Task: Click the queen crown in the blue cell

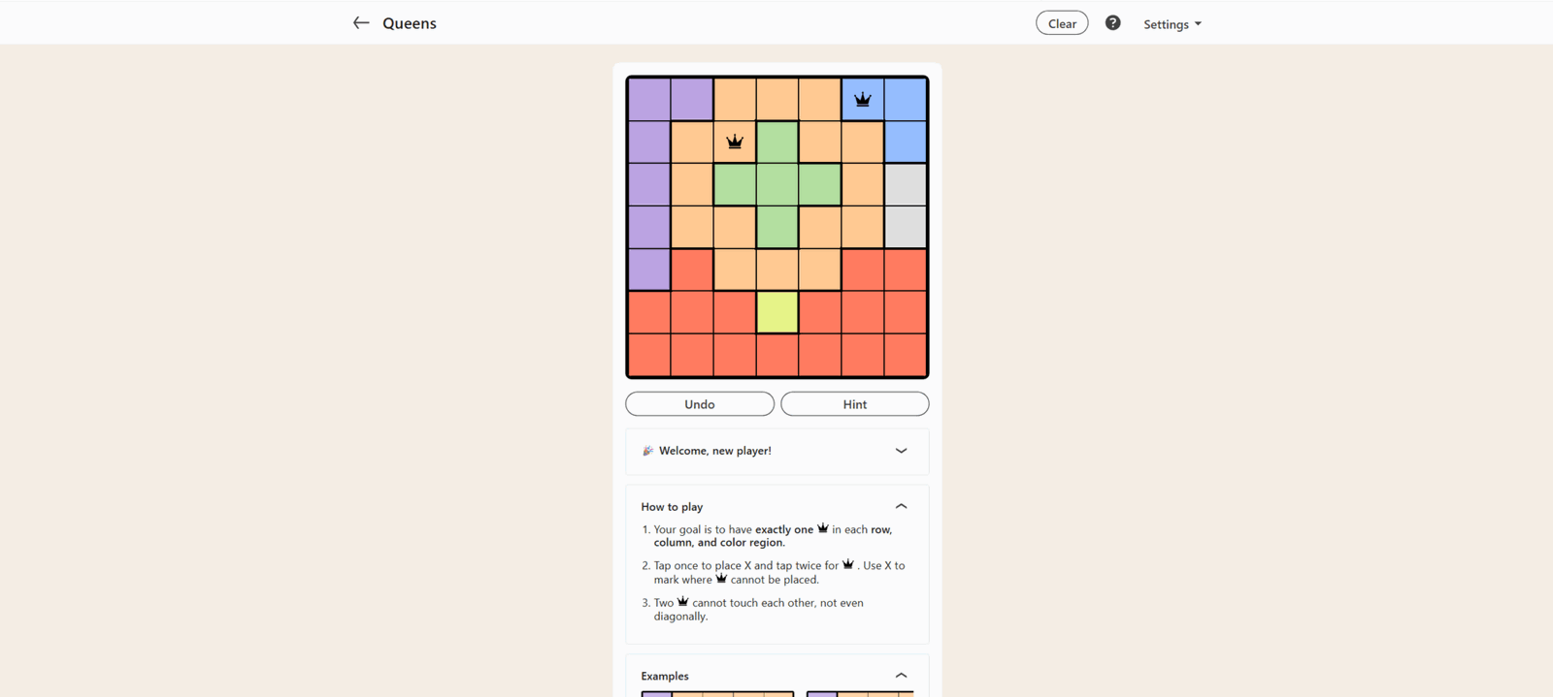Action: tap(863, 99)
